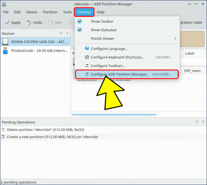Click the Undo arrow icon
The height and width of the screenshot is (185, 207).
(x=28, y=22)
